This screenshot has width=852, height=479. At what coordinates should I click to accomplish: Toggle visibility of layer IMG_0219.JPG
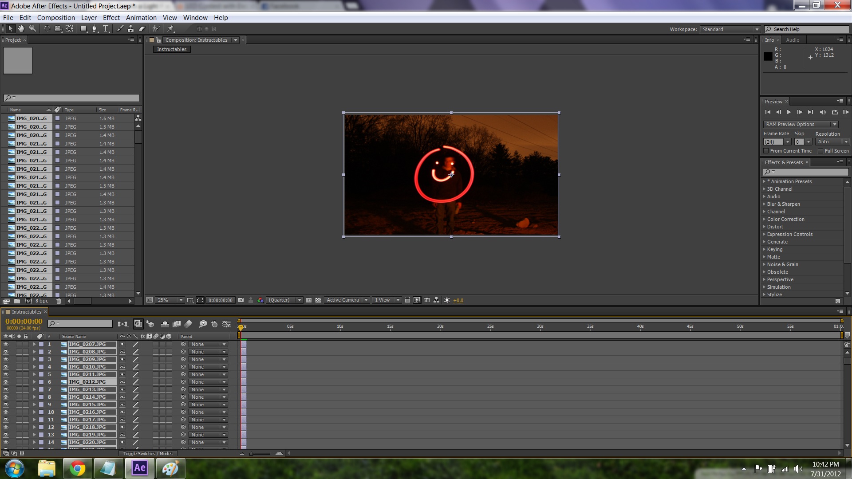[6, 435]
